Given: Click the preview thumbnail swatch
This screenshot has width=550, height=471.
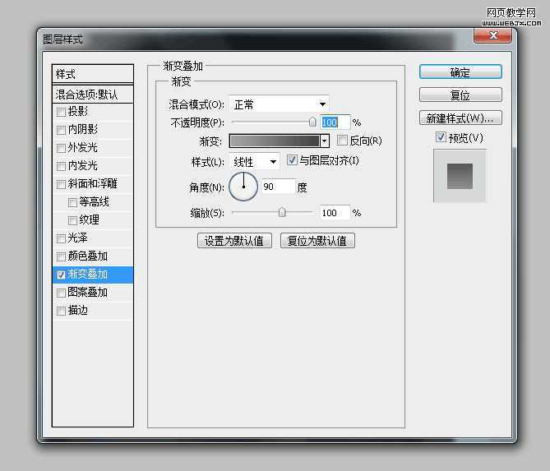Looking at the screenshot, I should pyautogui.click(x=460, y=176).
